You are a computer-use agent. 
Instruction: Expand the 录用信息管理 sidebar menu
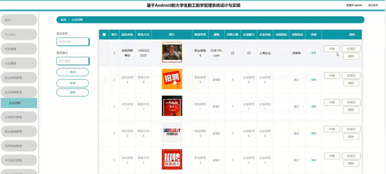(19, 146)
